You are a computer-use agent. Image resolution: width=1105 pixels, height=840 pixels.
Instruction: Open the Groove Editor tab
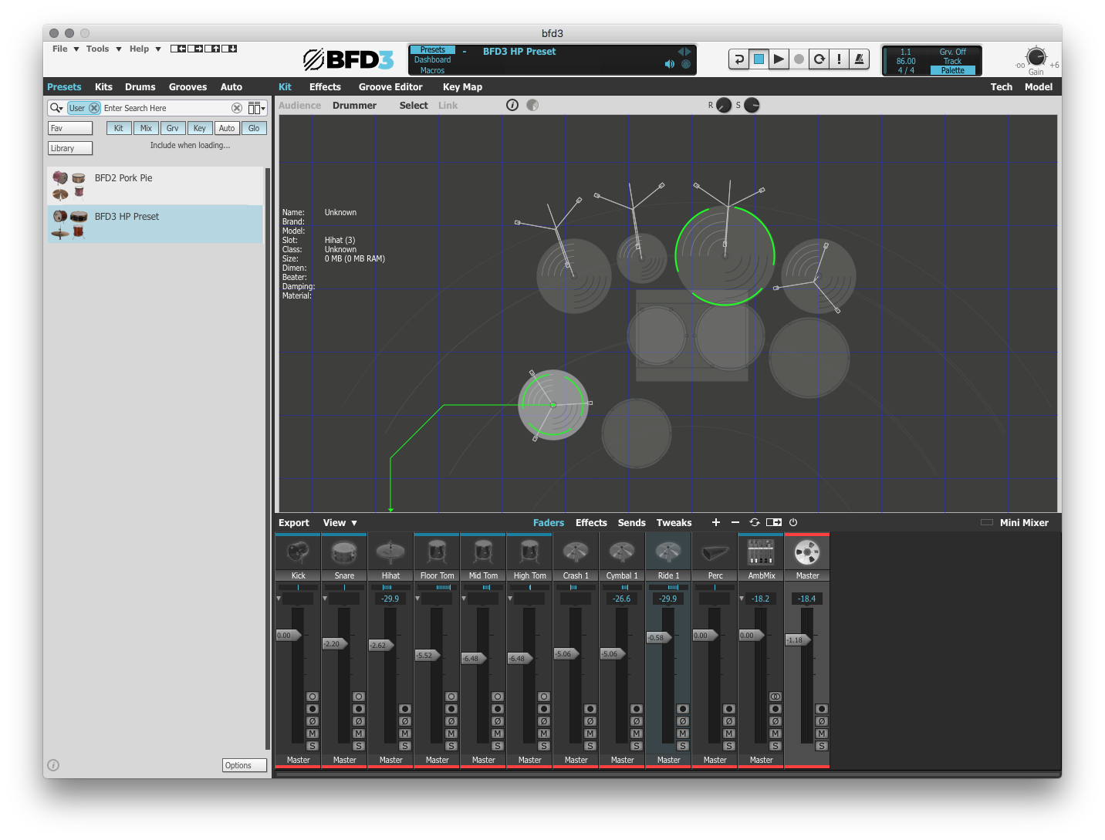pos(390,86)
